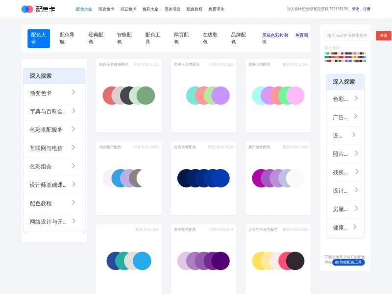Click the 登录 link
This screenshot has width=392, height=294.
click(x=355, y=9)
